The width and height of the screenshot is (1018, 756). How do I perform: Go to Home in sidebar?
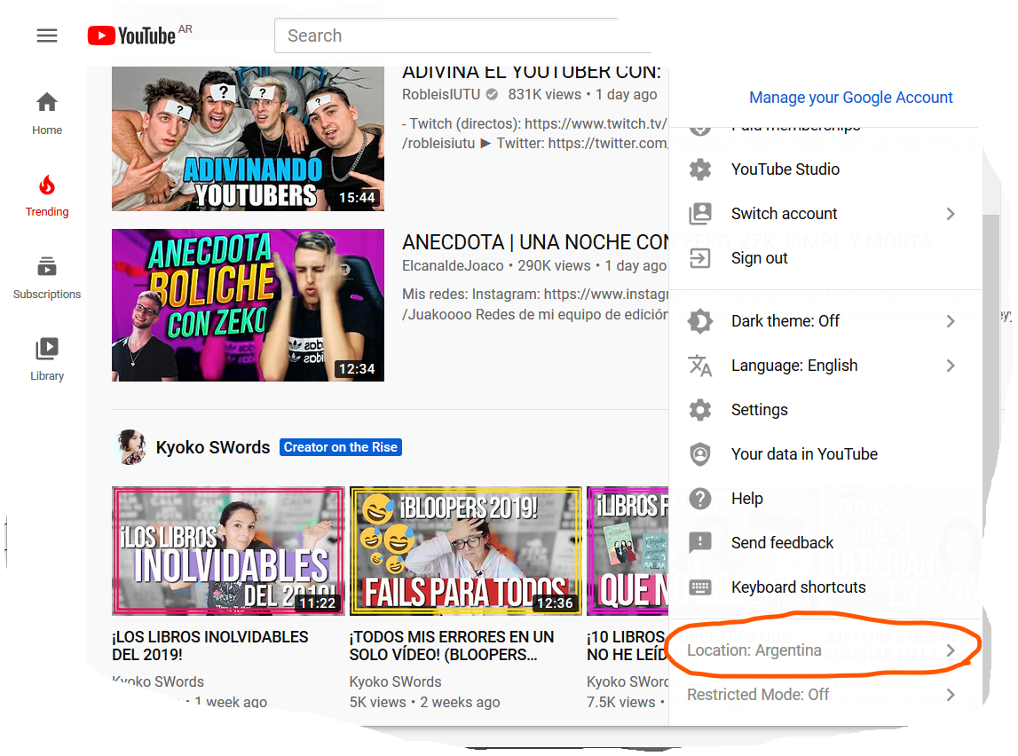47,114
